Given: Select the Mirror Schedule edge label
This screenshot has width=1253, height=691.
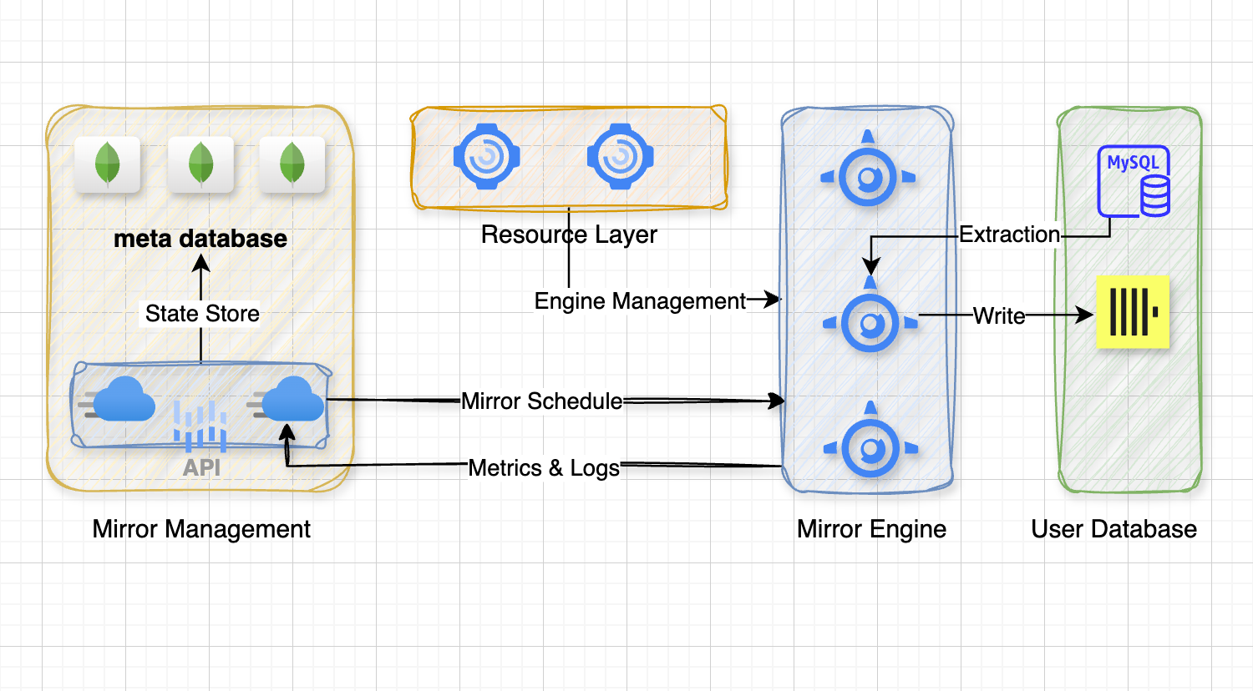Looking at the screenshot, I should coord(541,401).
